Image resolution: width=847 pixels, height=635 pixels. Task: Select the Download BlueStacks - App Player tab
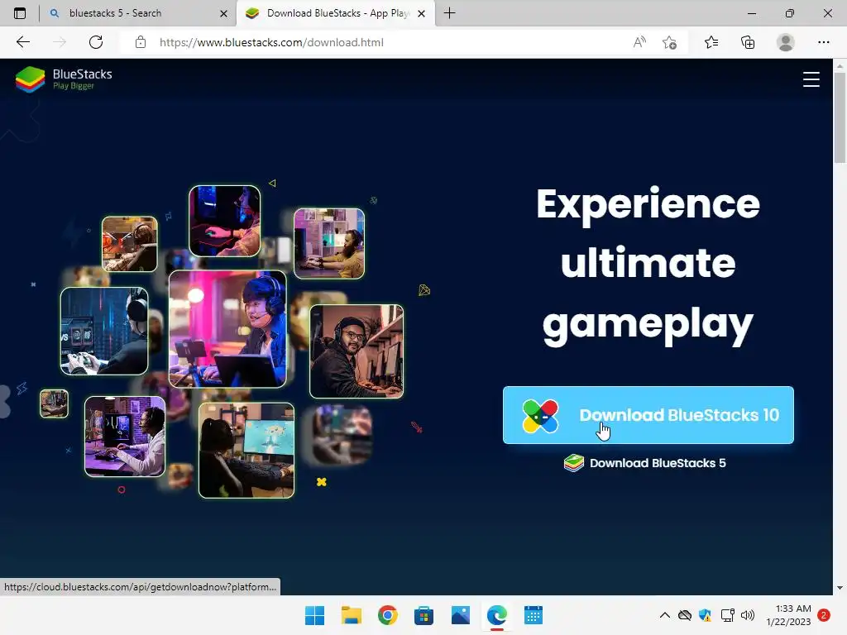click(335, 13)
